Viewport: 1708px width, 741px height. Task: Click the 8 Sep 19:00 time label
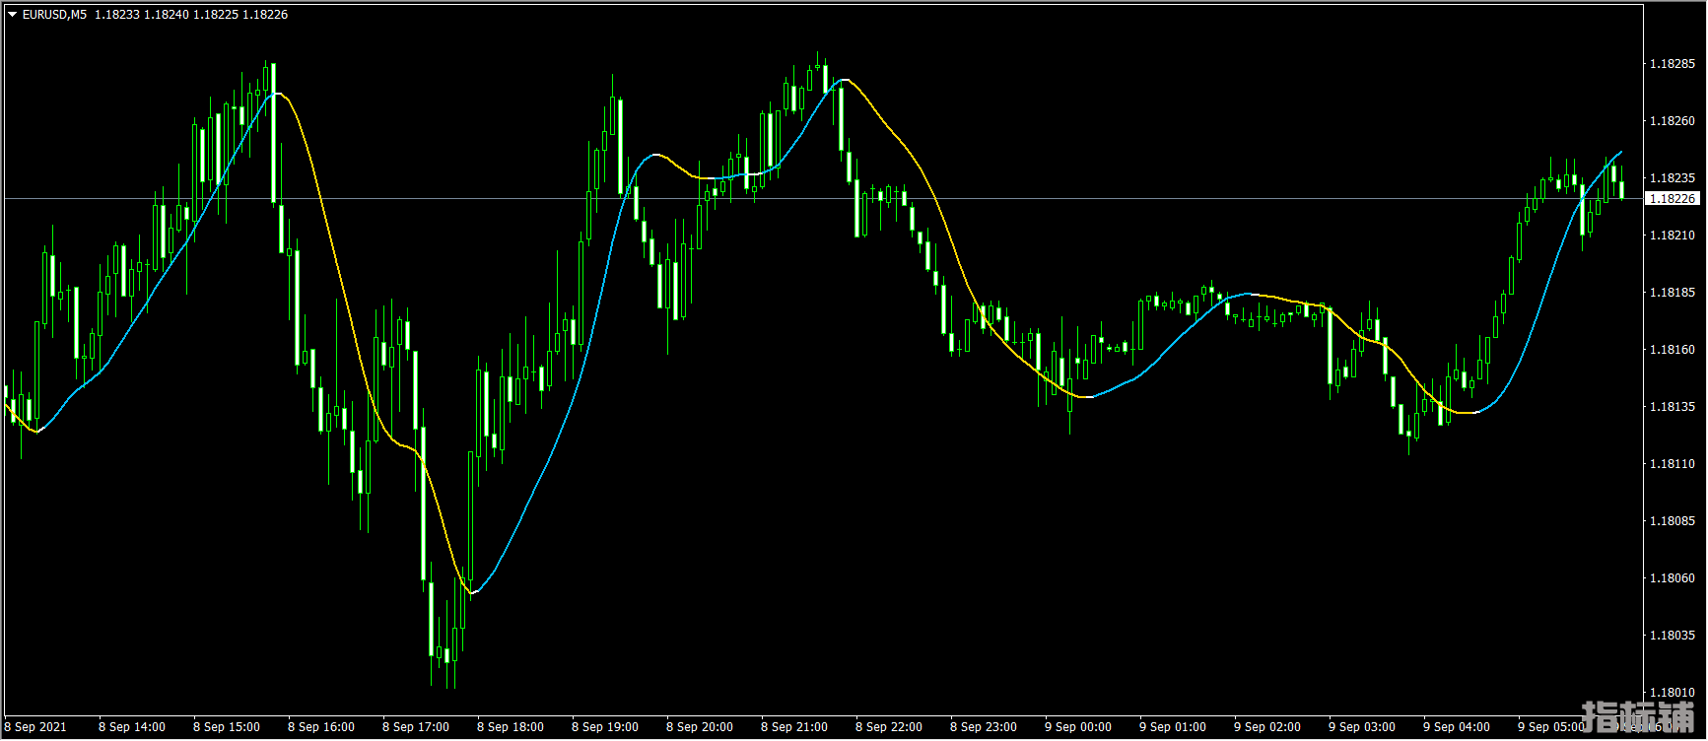605,727
